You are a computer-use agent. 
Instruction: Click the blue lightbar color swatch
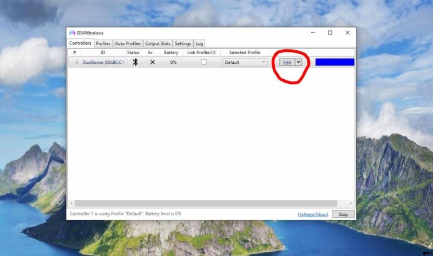[334, 62]
